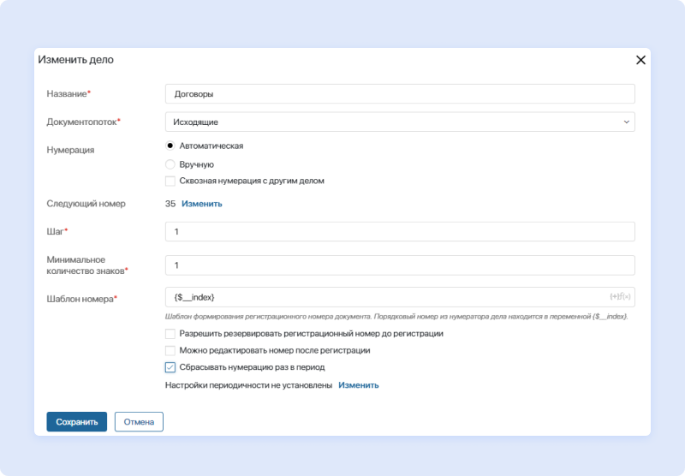Select the Автоматическая numbering option

(x=170, y=146)
